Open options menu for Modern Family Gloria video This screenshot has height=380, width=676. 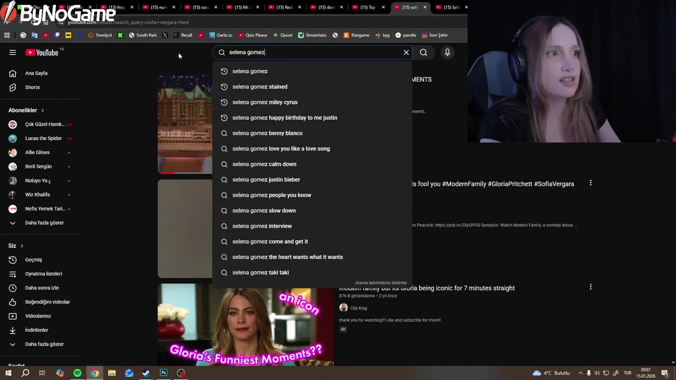tap(590, 183)
